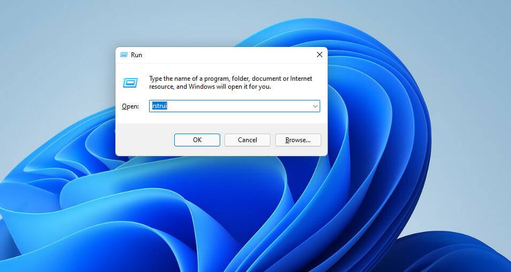The image size is (511, 272).
Task: Click the Open: label
Action: [130, 106]
